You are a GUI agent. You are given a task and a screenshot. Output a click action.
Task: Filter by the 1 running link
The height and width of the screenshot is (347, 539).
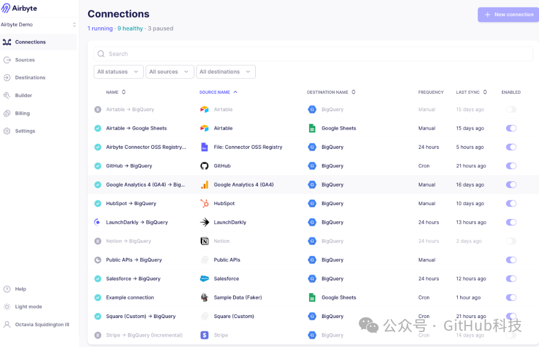[100, 28]
